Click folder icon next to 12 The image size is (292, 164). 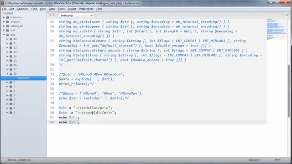point(11,47)
